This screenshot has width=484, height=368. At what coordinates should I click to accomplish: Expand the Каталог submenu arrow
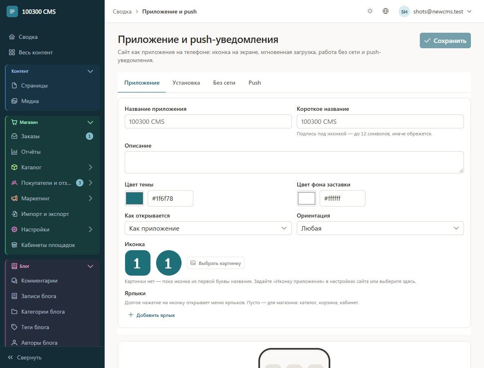pos(90,167)
